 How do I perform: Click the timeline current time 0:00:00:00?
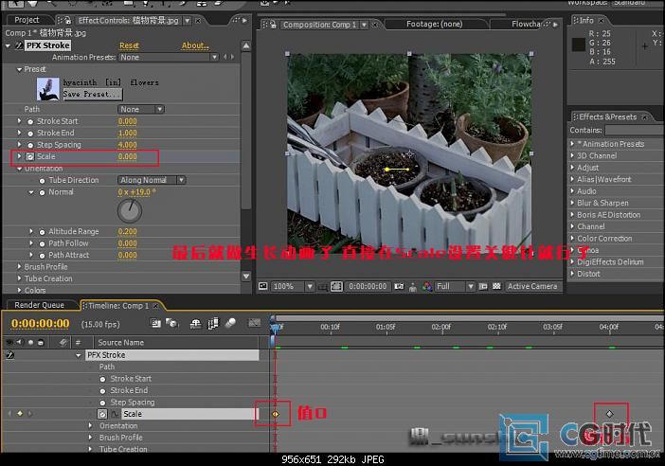[41, 324]
